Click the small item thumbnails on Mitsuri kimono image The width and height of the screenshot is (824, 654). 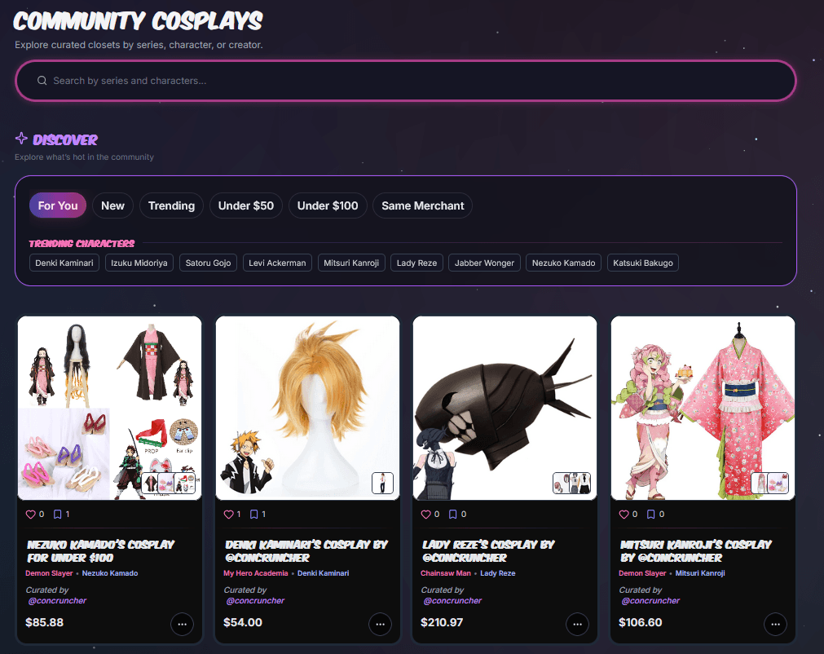point(770,483)
